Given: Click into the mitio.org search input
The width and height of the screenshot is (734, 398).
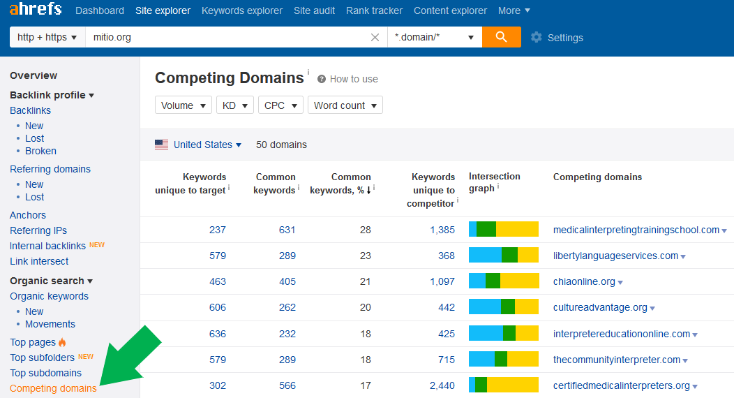Looking at the screenshot, I should pos(227,37).
